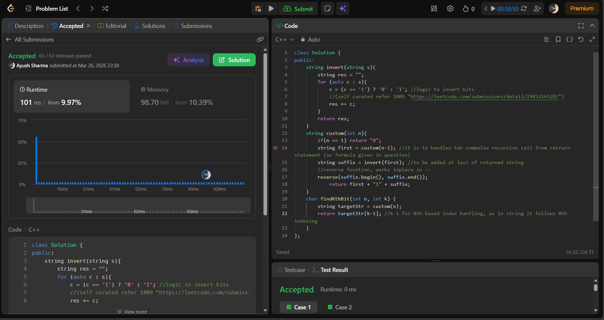This screenshot has width=604, height=320.
Task: Format code with the braces icon
Action: 569,39
